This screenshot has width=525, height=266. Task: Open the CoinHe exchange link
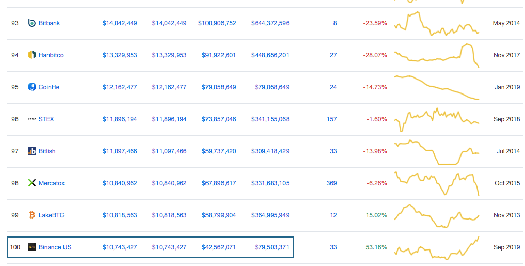click(49, 87)
